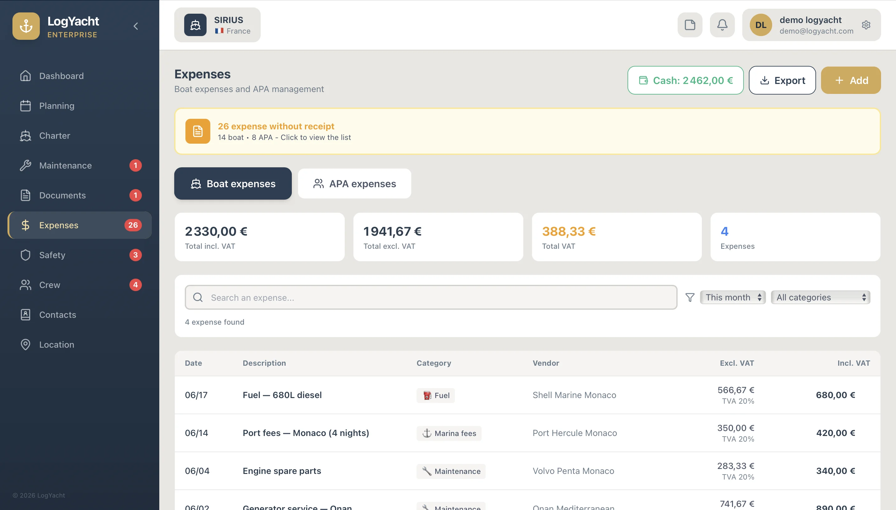Export the expenses list

[782, 80]
